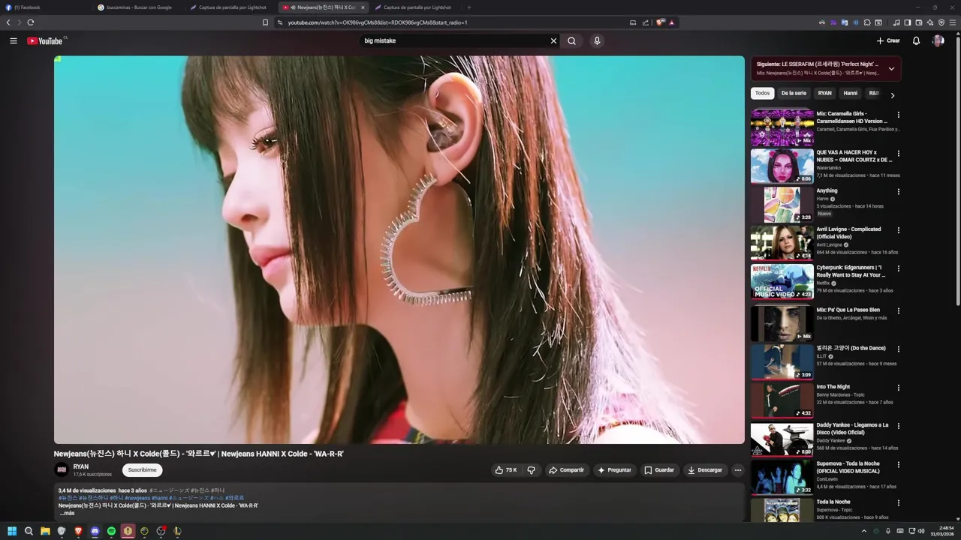
Task: Click the Descargar download button
Action: (x=705, y=470)
